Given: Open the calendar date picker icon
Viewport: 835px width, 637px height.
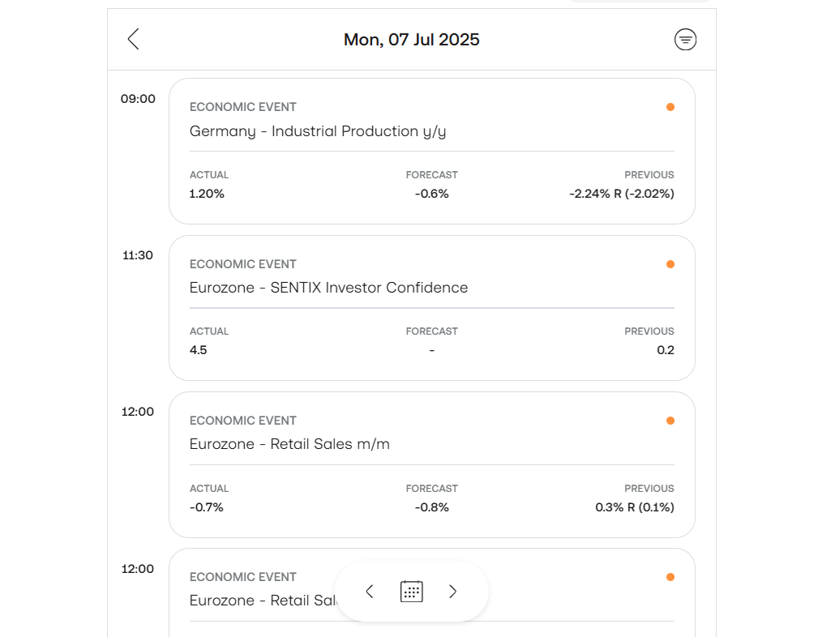Looking at the screenshot, I should tap(412, 592).
